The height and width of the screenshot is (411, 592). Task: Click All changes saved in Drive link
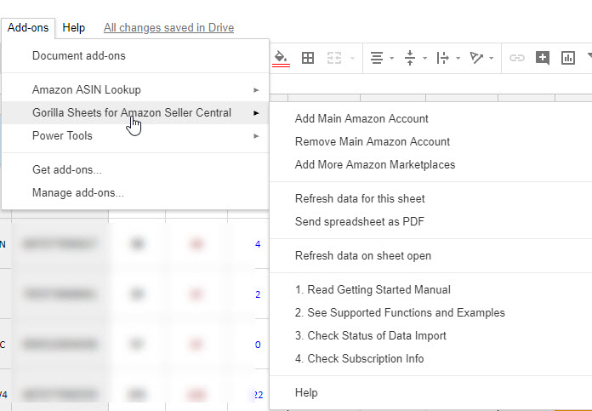click(x=168, y=28)
